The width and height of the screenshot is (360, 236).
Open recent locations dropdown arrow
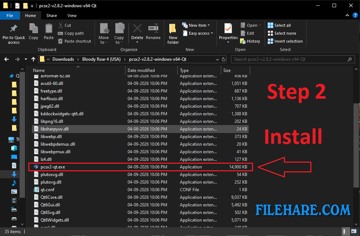pyautogui.click(x=26, y=59)
